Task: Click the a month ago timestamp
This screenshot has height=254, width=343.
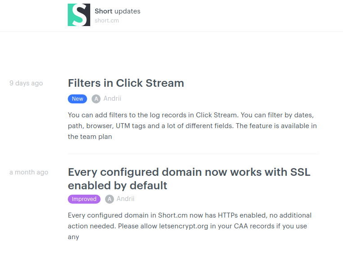Action: 29,172
